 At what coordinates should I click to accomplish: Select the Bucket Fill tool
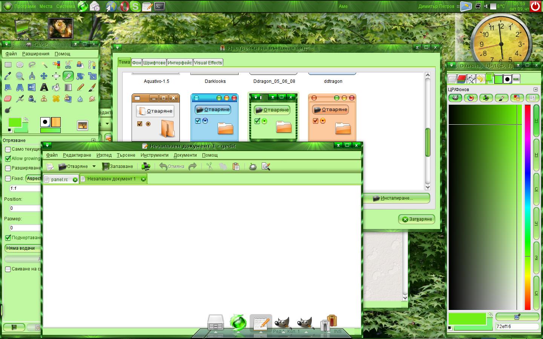click(x=56, y=87)
